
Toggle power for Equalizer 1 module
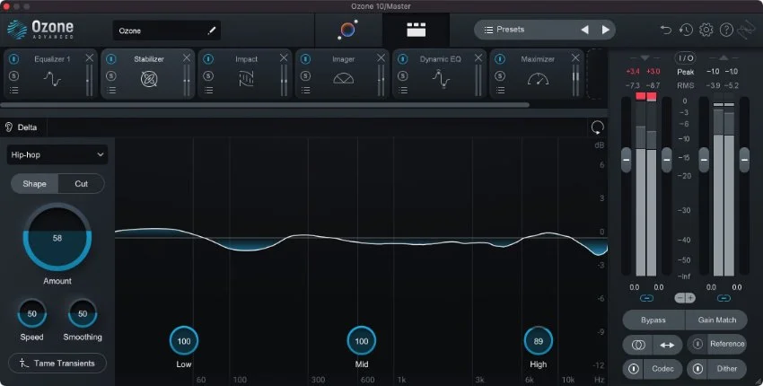(13, 59)
